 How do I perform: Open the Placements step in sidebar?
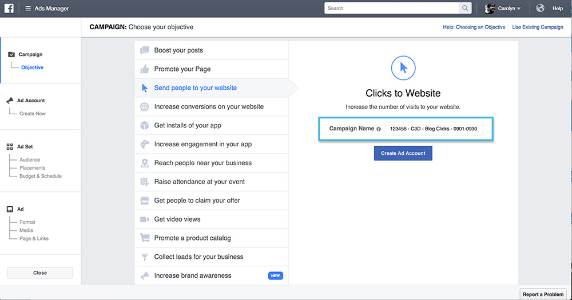[33, 168]
